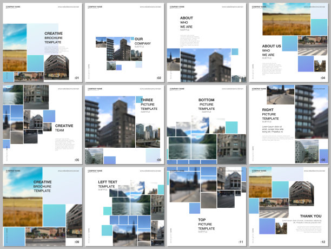Click page number :12 label
Screen dimensions: 331x249
[x=322, y=241]
